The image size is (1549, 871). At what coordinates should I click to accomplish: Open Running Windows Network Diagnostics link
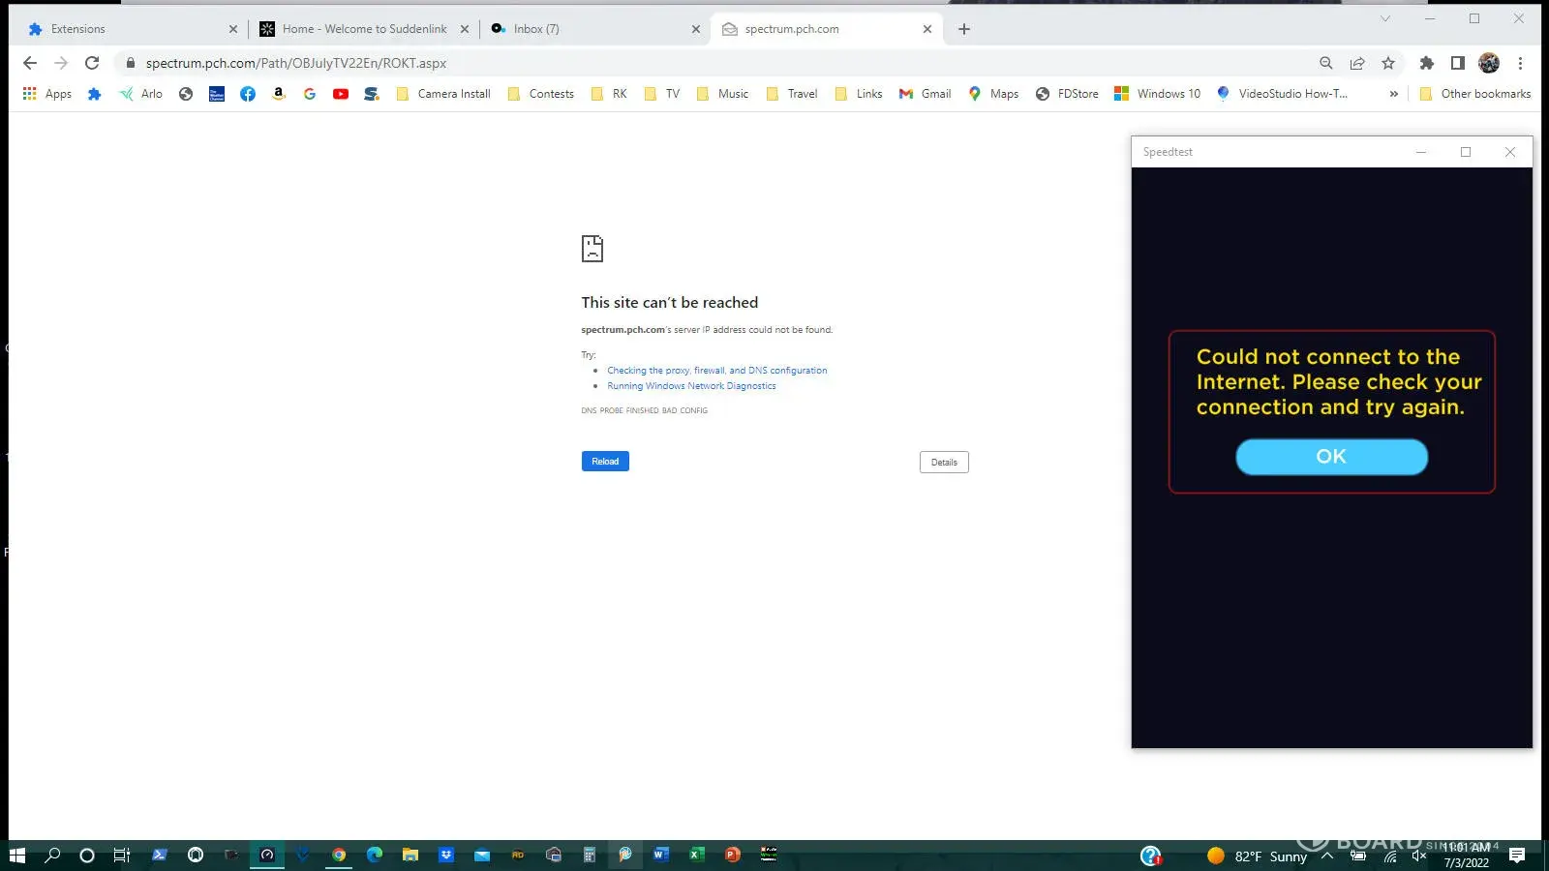[x=691, y=386]
